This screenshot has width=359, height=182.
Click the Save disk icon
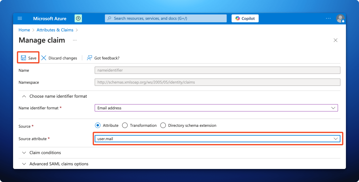click(23, 58)
